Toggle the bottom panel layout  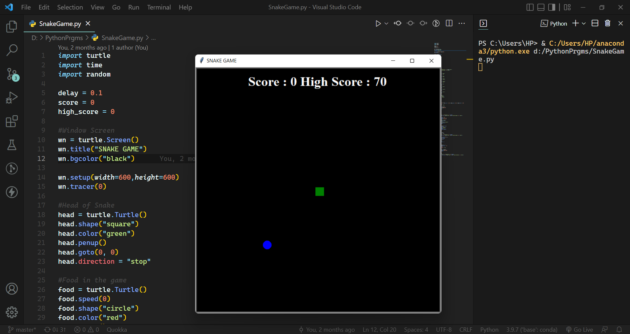pos(541,7)
